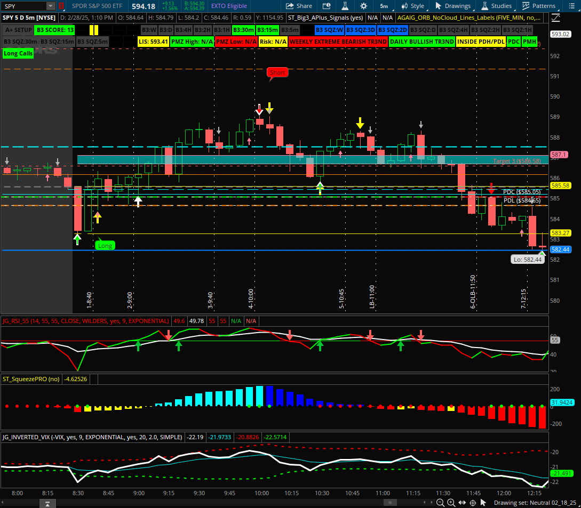Viewport: 581px width, 508px height.
Task: Open the flask Edit Studies icon
Action: (345, 6)
